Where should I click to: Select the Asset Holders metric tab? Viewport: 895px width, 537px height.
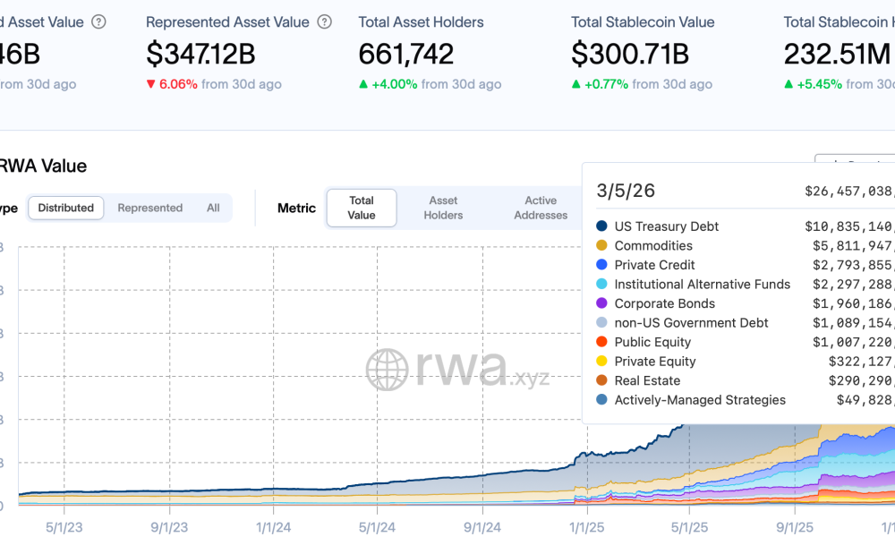pos(443,208)
